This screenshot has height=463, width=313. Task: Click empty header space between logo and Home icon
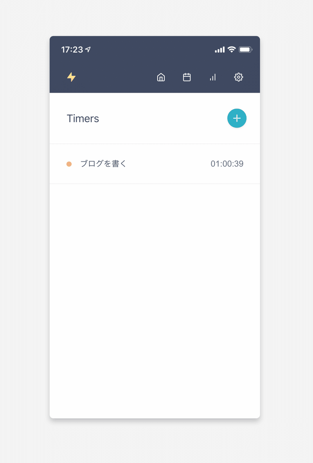[115, 77]
